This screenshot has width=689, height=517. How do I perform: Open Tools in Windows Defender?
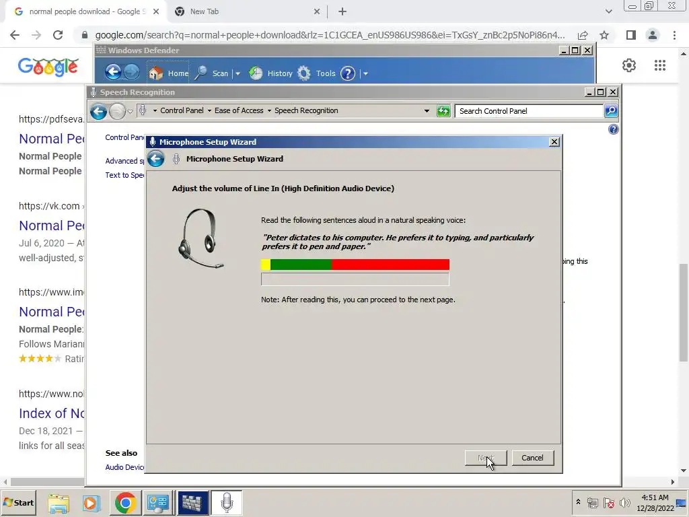pos(316,73)
